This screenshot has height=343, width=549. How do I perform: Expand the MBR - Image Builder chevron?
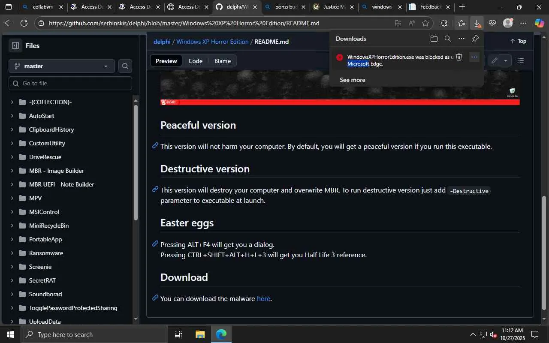[12, 171]
